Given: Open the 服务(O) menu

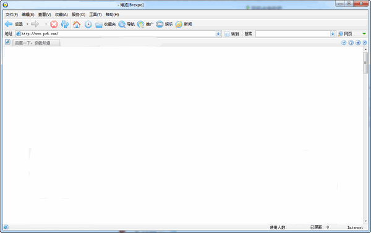Looking at the screenshot, I should 79,15.
